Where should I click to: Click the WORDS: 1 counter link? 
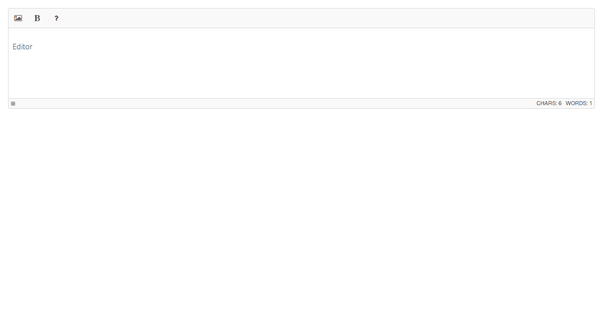click(578, 103)
